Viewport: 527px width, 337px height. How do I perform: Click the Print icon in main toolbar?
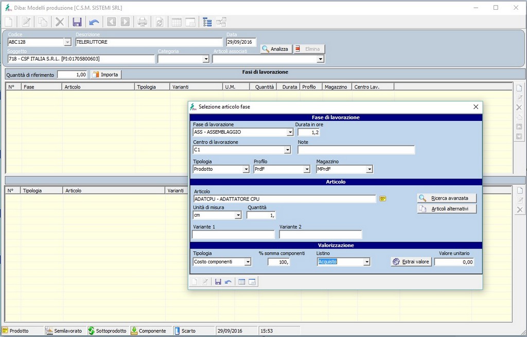coord(142,22)
